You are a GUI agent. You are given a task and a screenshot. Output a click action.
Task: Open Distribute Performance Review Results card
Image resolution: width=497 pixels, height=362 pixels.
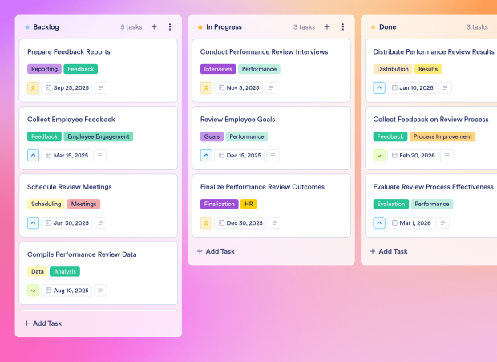(434, 52)
